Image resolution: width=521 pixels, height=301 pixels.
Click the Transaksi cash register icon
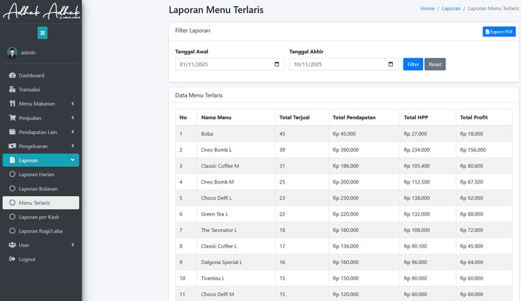[x=12, y=89]
